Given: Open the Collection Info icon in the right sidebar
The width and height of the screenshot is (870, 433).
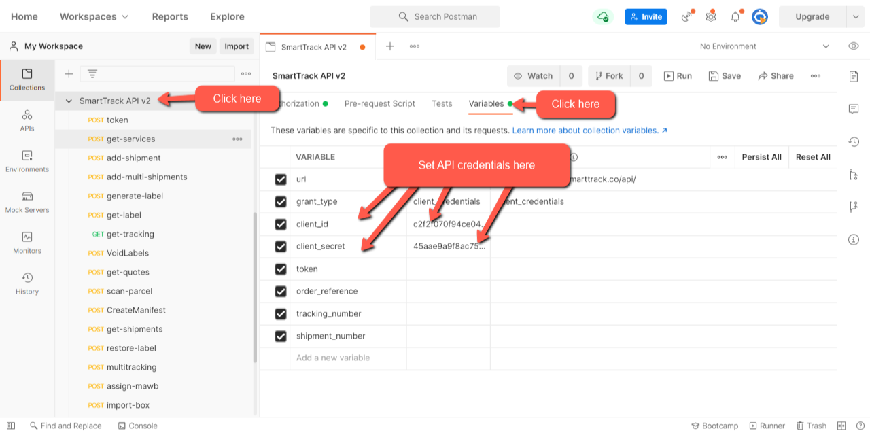Looking at the screenshot, I should (x=854, y=239).
